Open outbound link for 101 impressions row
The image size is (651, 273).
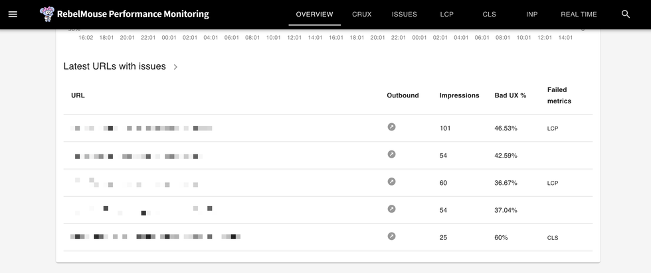[x=391, y=127]
